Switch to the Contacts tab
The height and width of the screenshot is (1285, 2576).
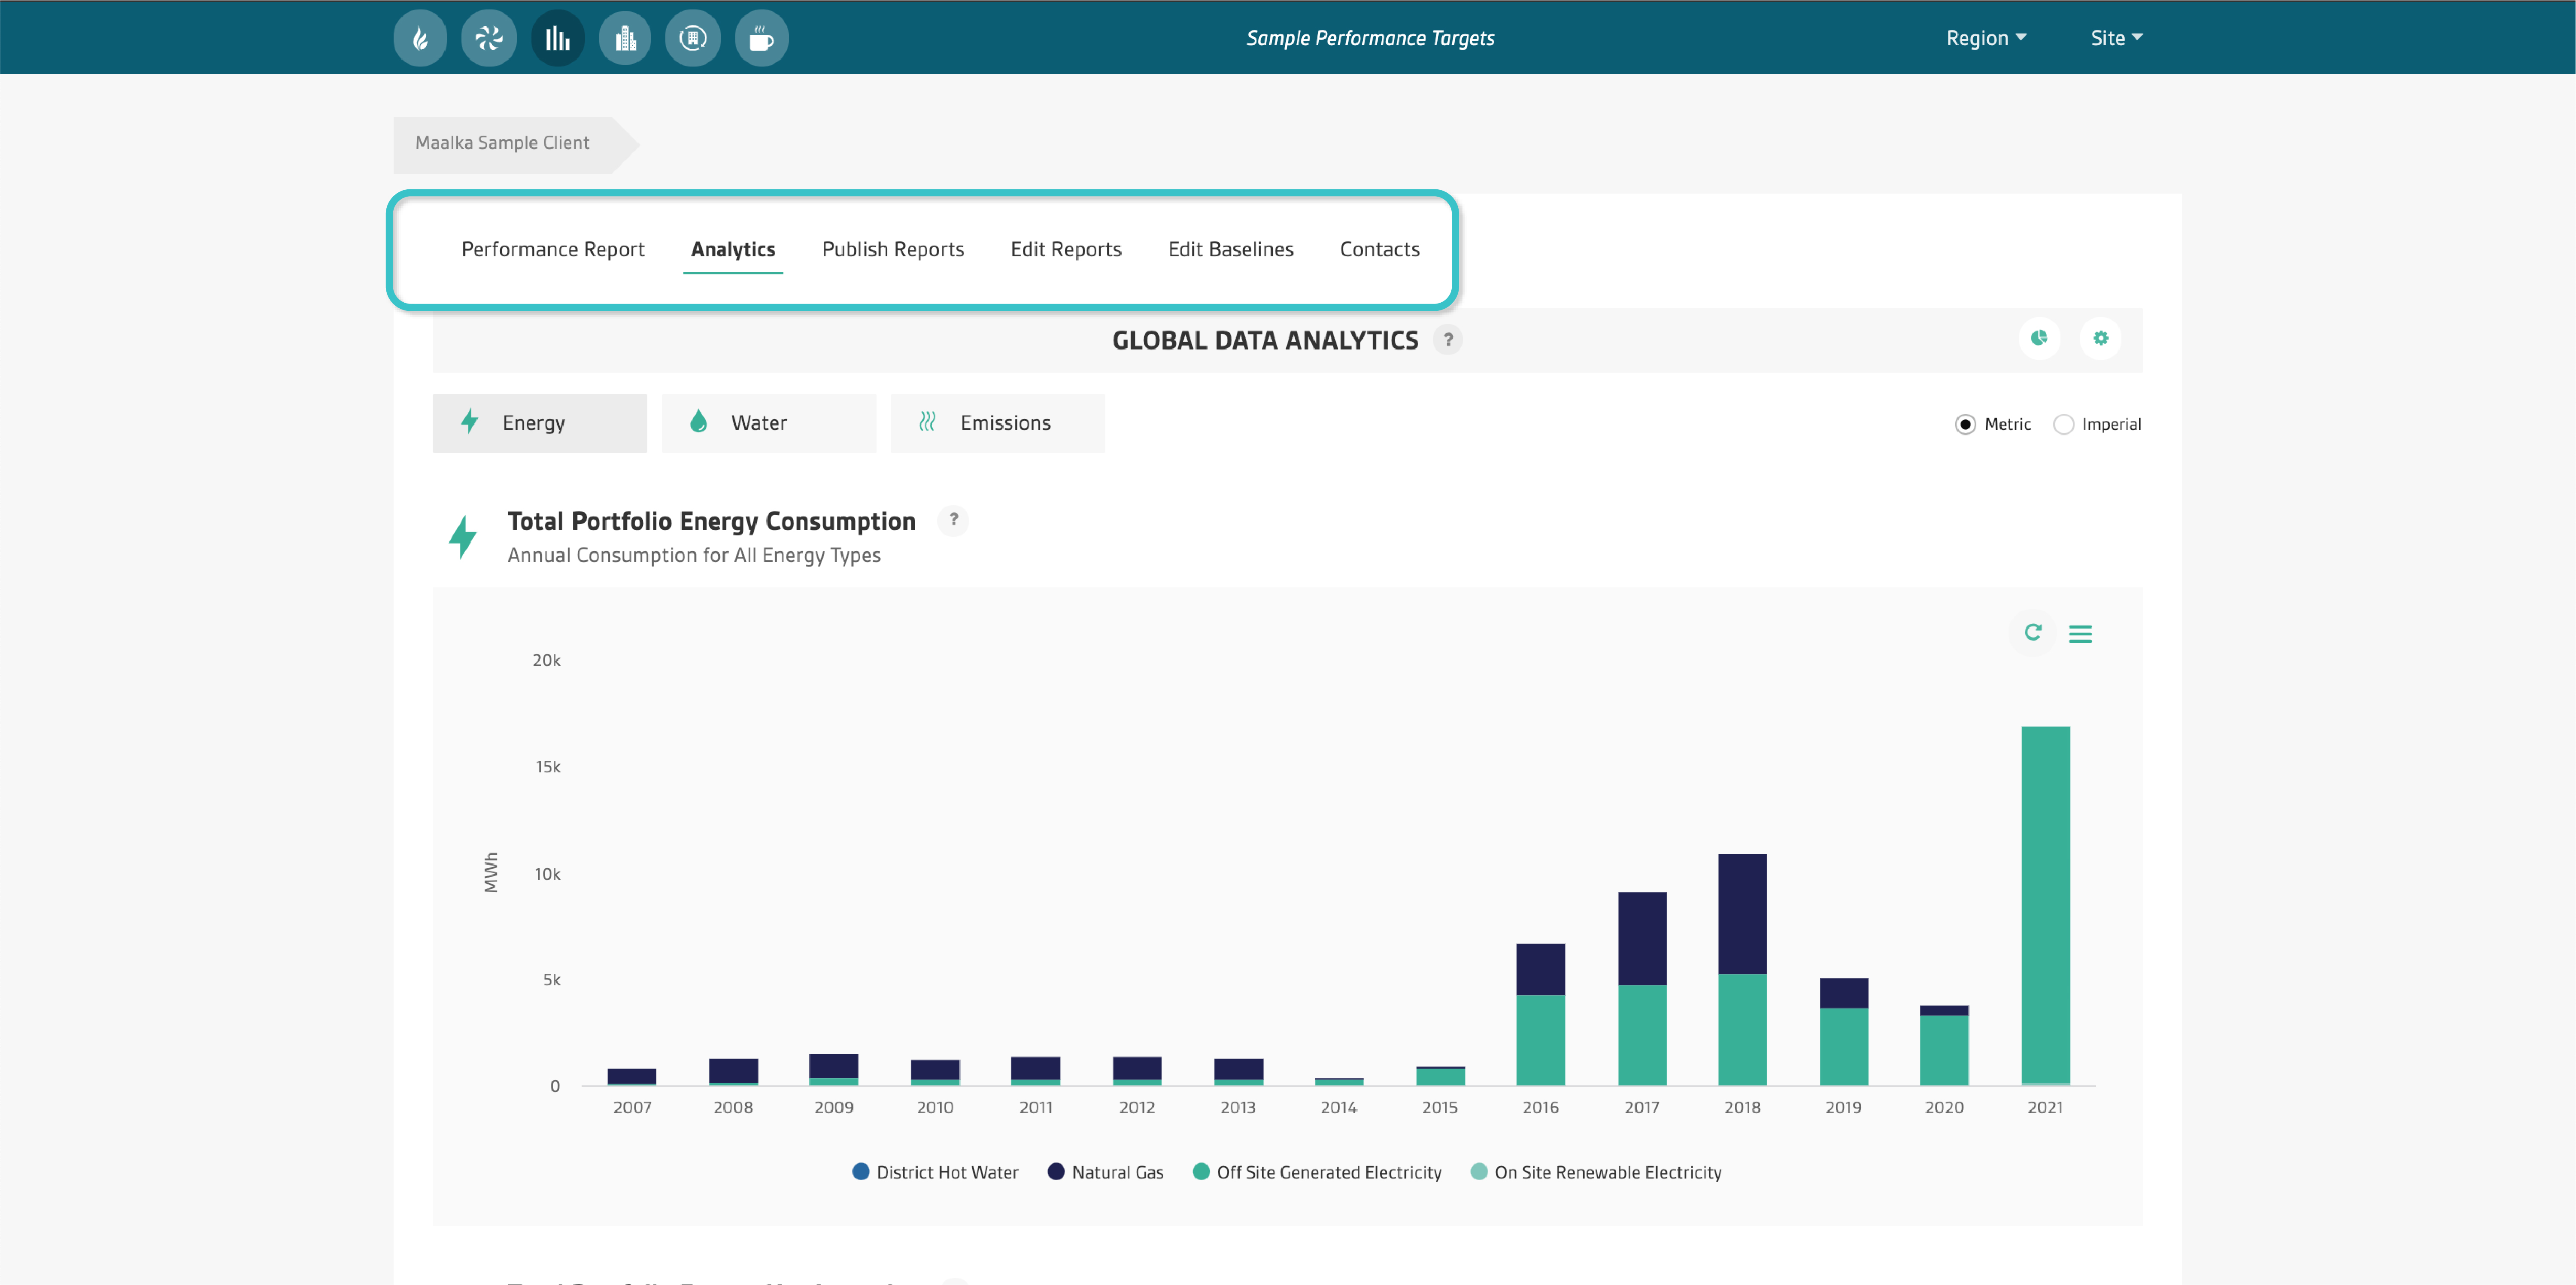pos(1380,249)
